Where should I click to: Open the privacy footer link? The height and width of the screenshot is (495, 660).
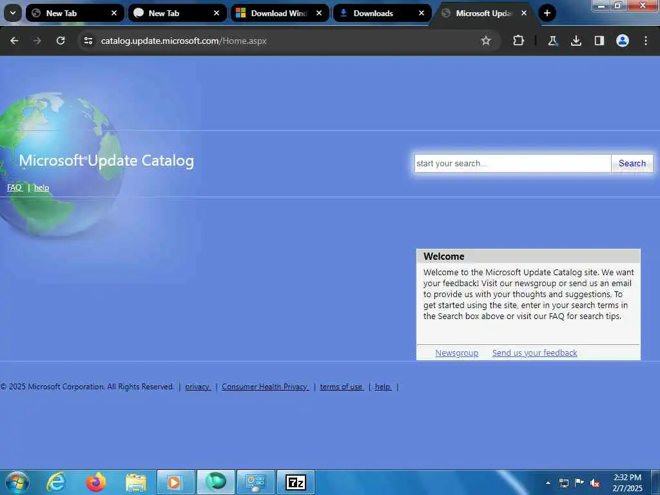(198, 387)
